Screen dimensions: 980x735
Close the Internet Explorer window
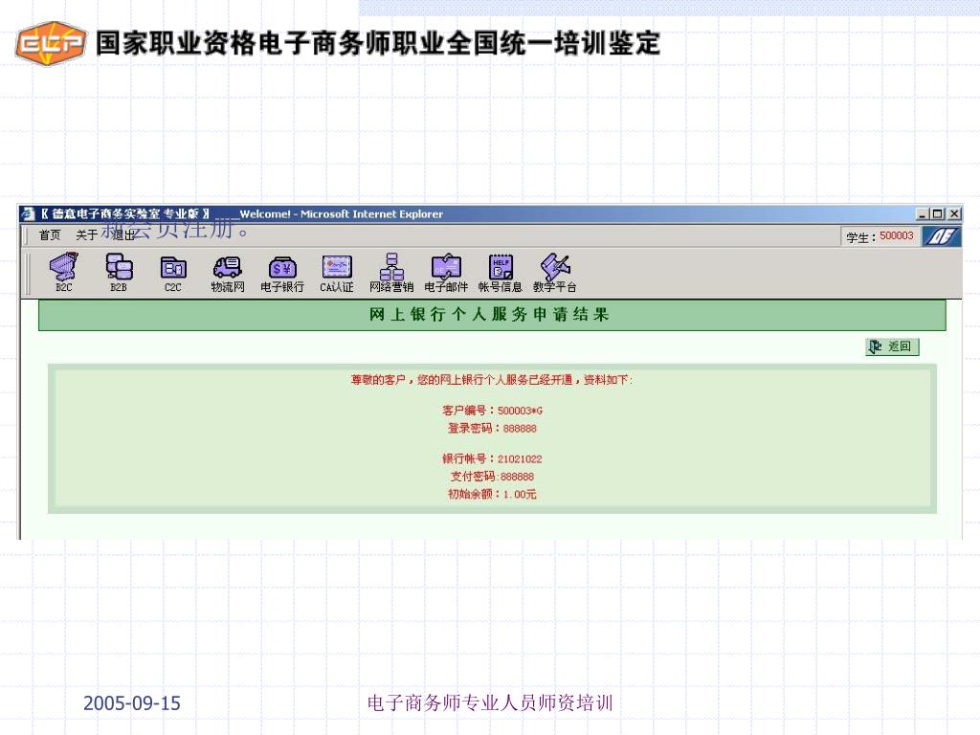coord(954,213)
